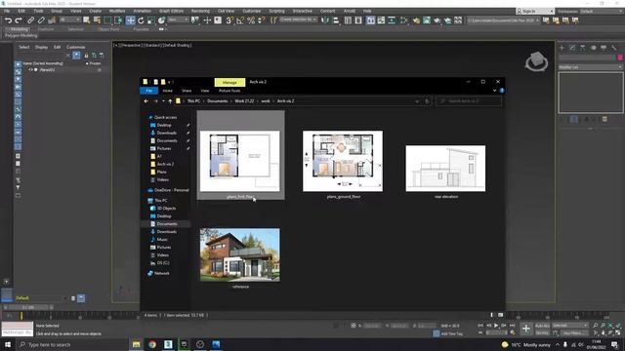Open the Modify panel icon
This screenshot has width=625, height=351.
pyautogui.click(x=572, y=48)
